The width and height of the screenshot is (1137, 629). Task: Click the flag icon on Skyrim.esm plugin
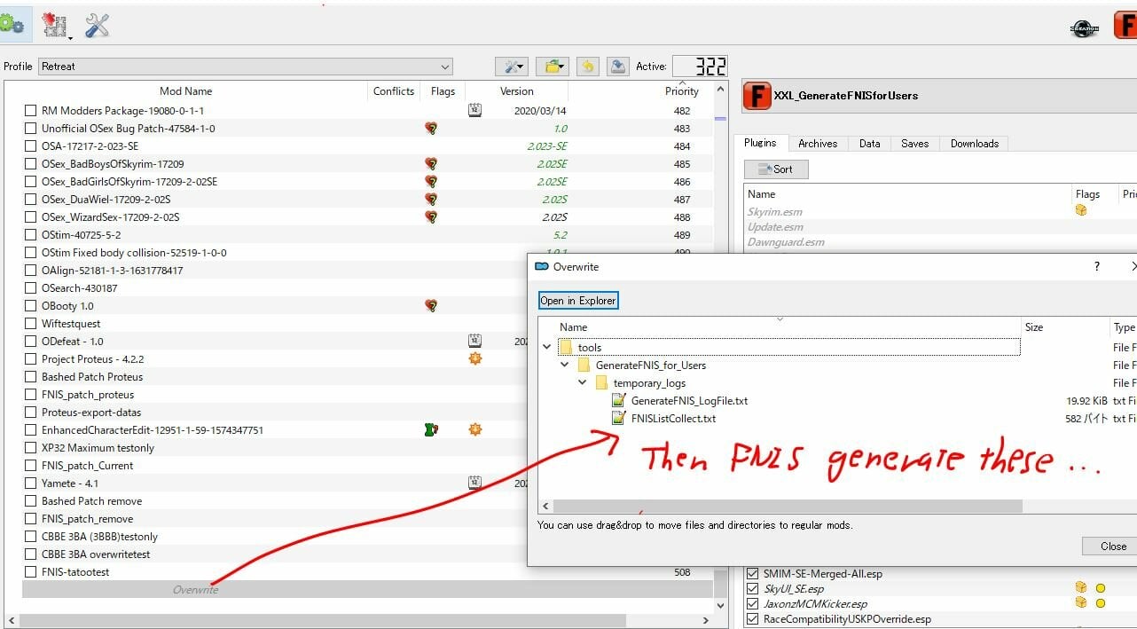tap(1081, 210)
